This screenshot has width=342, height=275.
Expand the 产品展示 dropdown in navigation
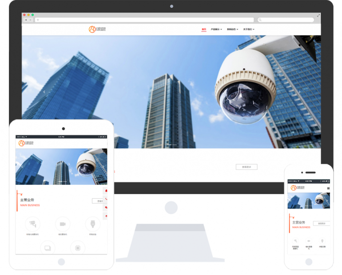pos(216,29)
